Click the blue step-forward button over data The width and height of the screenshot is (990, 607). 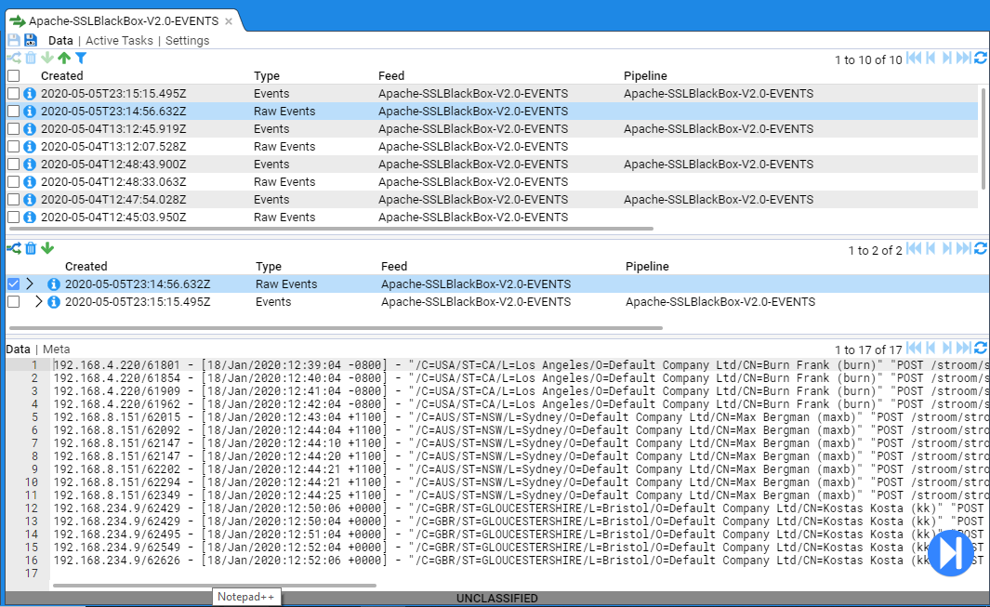point(950,552)
